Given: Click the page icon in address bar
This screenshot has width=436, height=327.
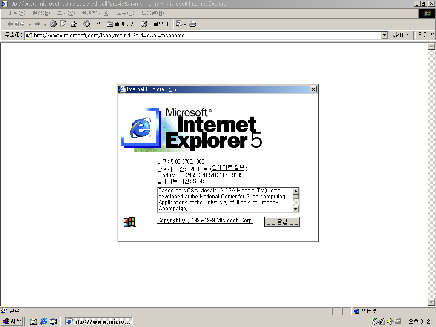Looking at the screenshot, I should [29, 36].
